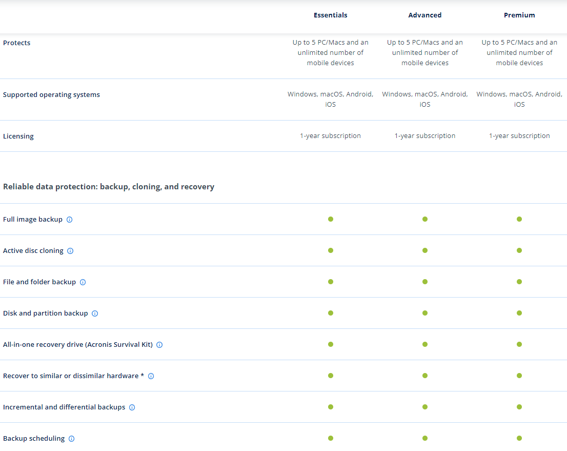Select the Advanced column header
The height and width of the screenshot is (451, 567).
point(424,15)
